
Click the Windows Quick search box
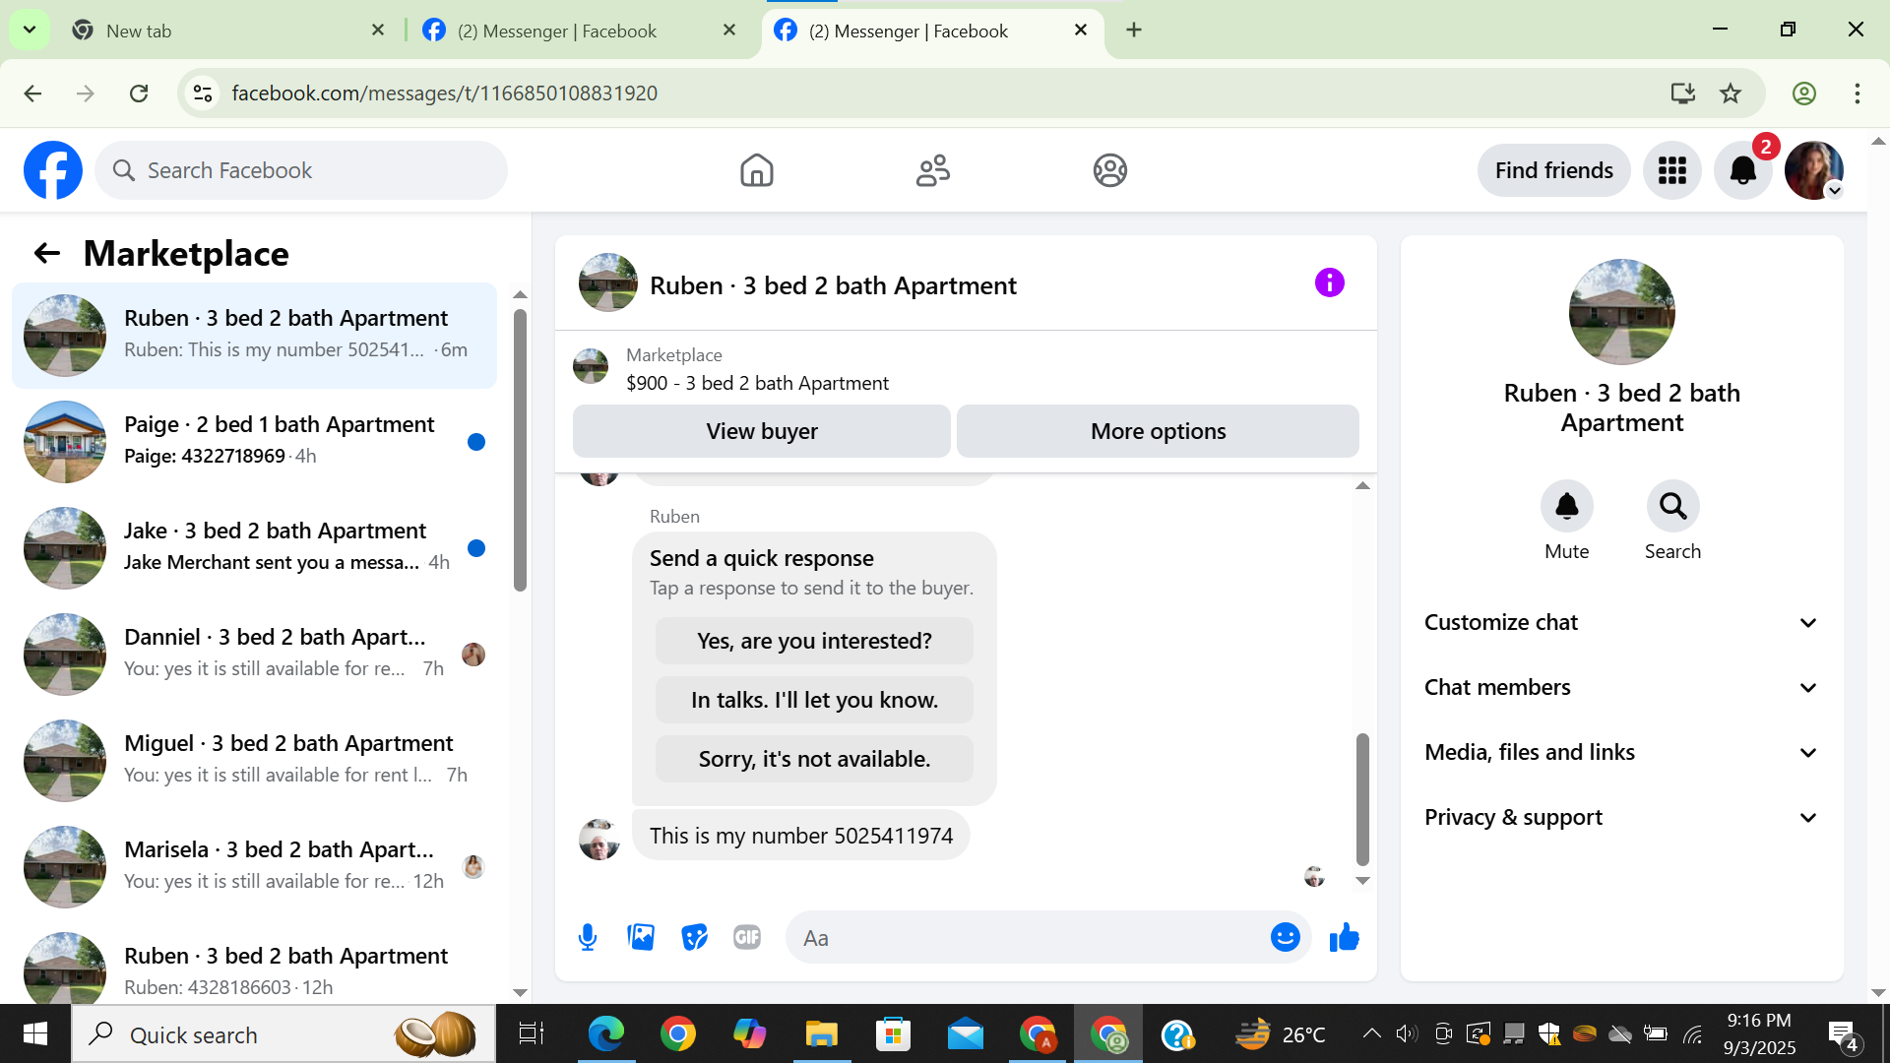(x=283, y=1034)
